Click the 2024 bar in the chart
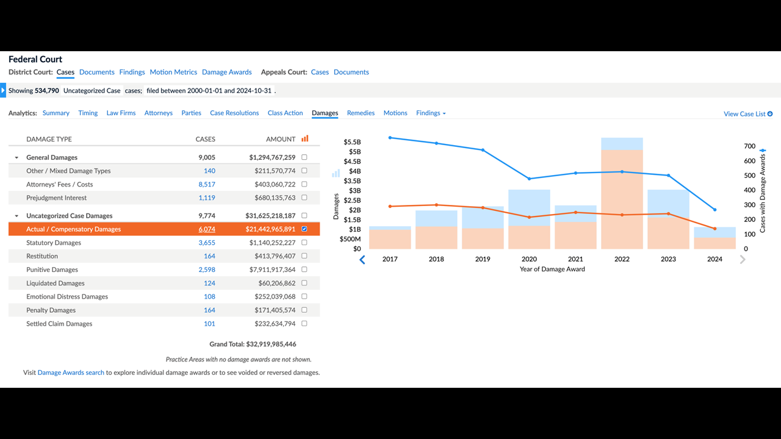 click(x=714, y=238)
